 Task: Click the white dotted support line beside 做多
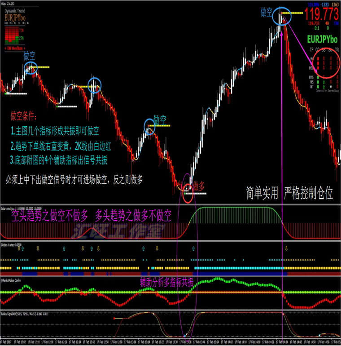(197, 194)
